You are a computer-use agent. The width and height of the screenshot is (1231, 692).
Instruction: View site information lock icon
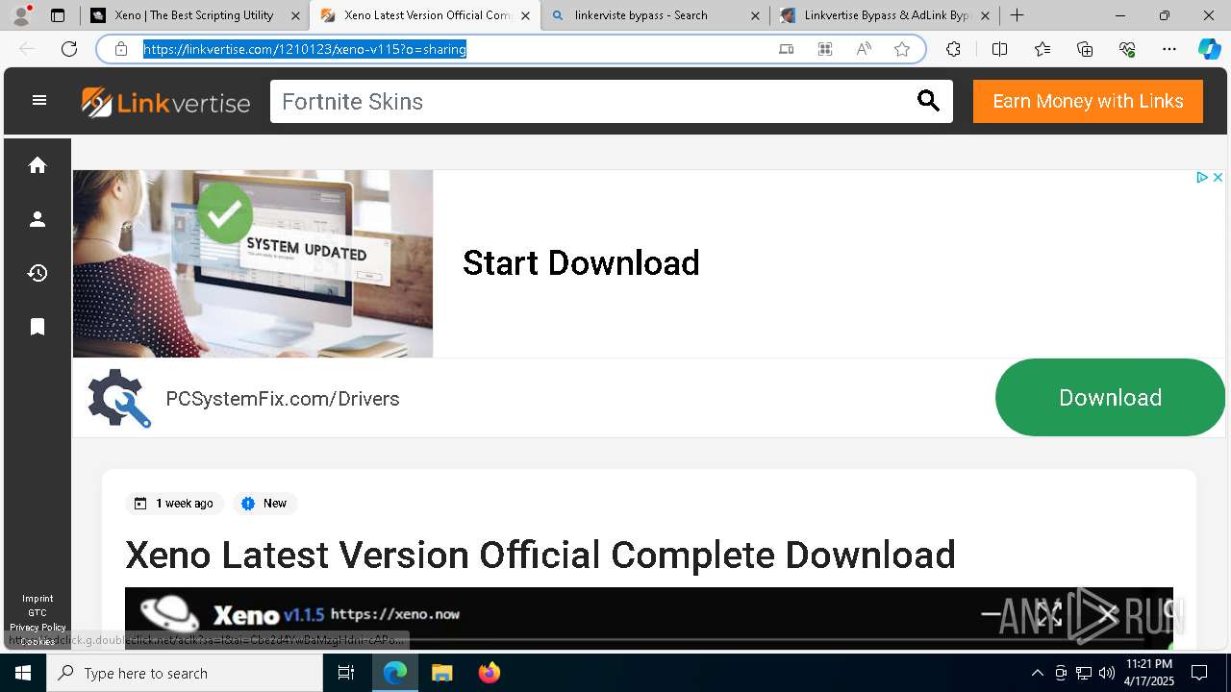[121, 49]
